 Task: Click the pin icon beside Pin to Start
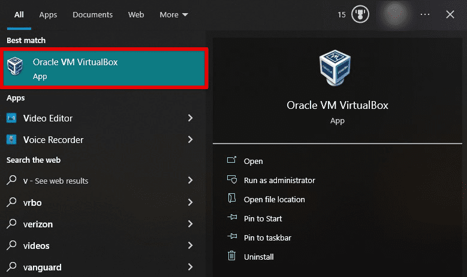(x=232, y=218)
